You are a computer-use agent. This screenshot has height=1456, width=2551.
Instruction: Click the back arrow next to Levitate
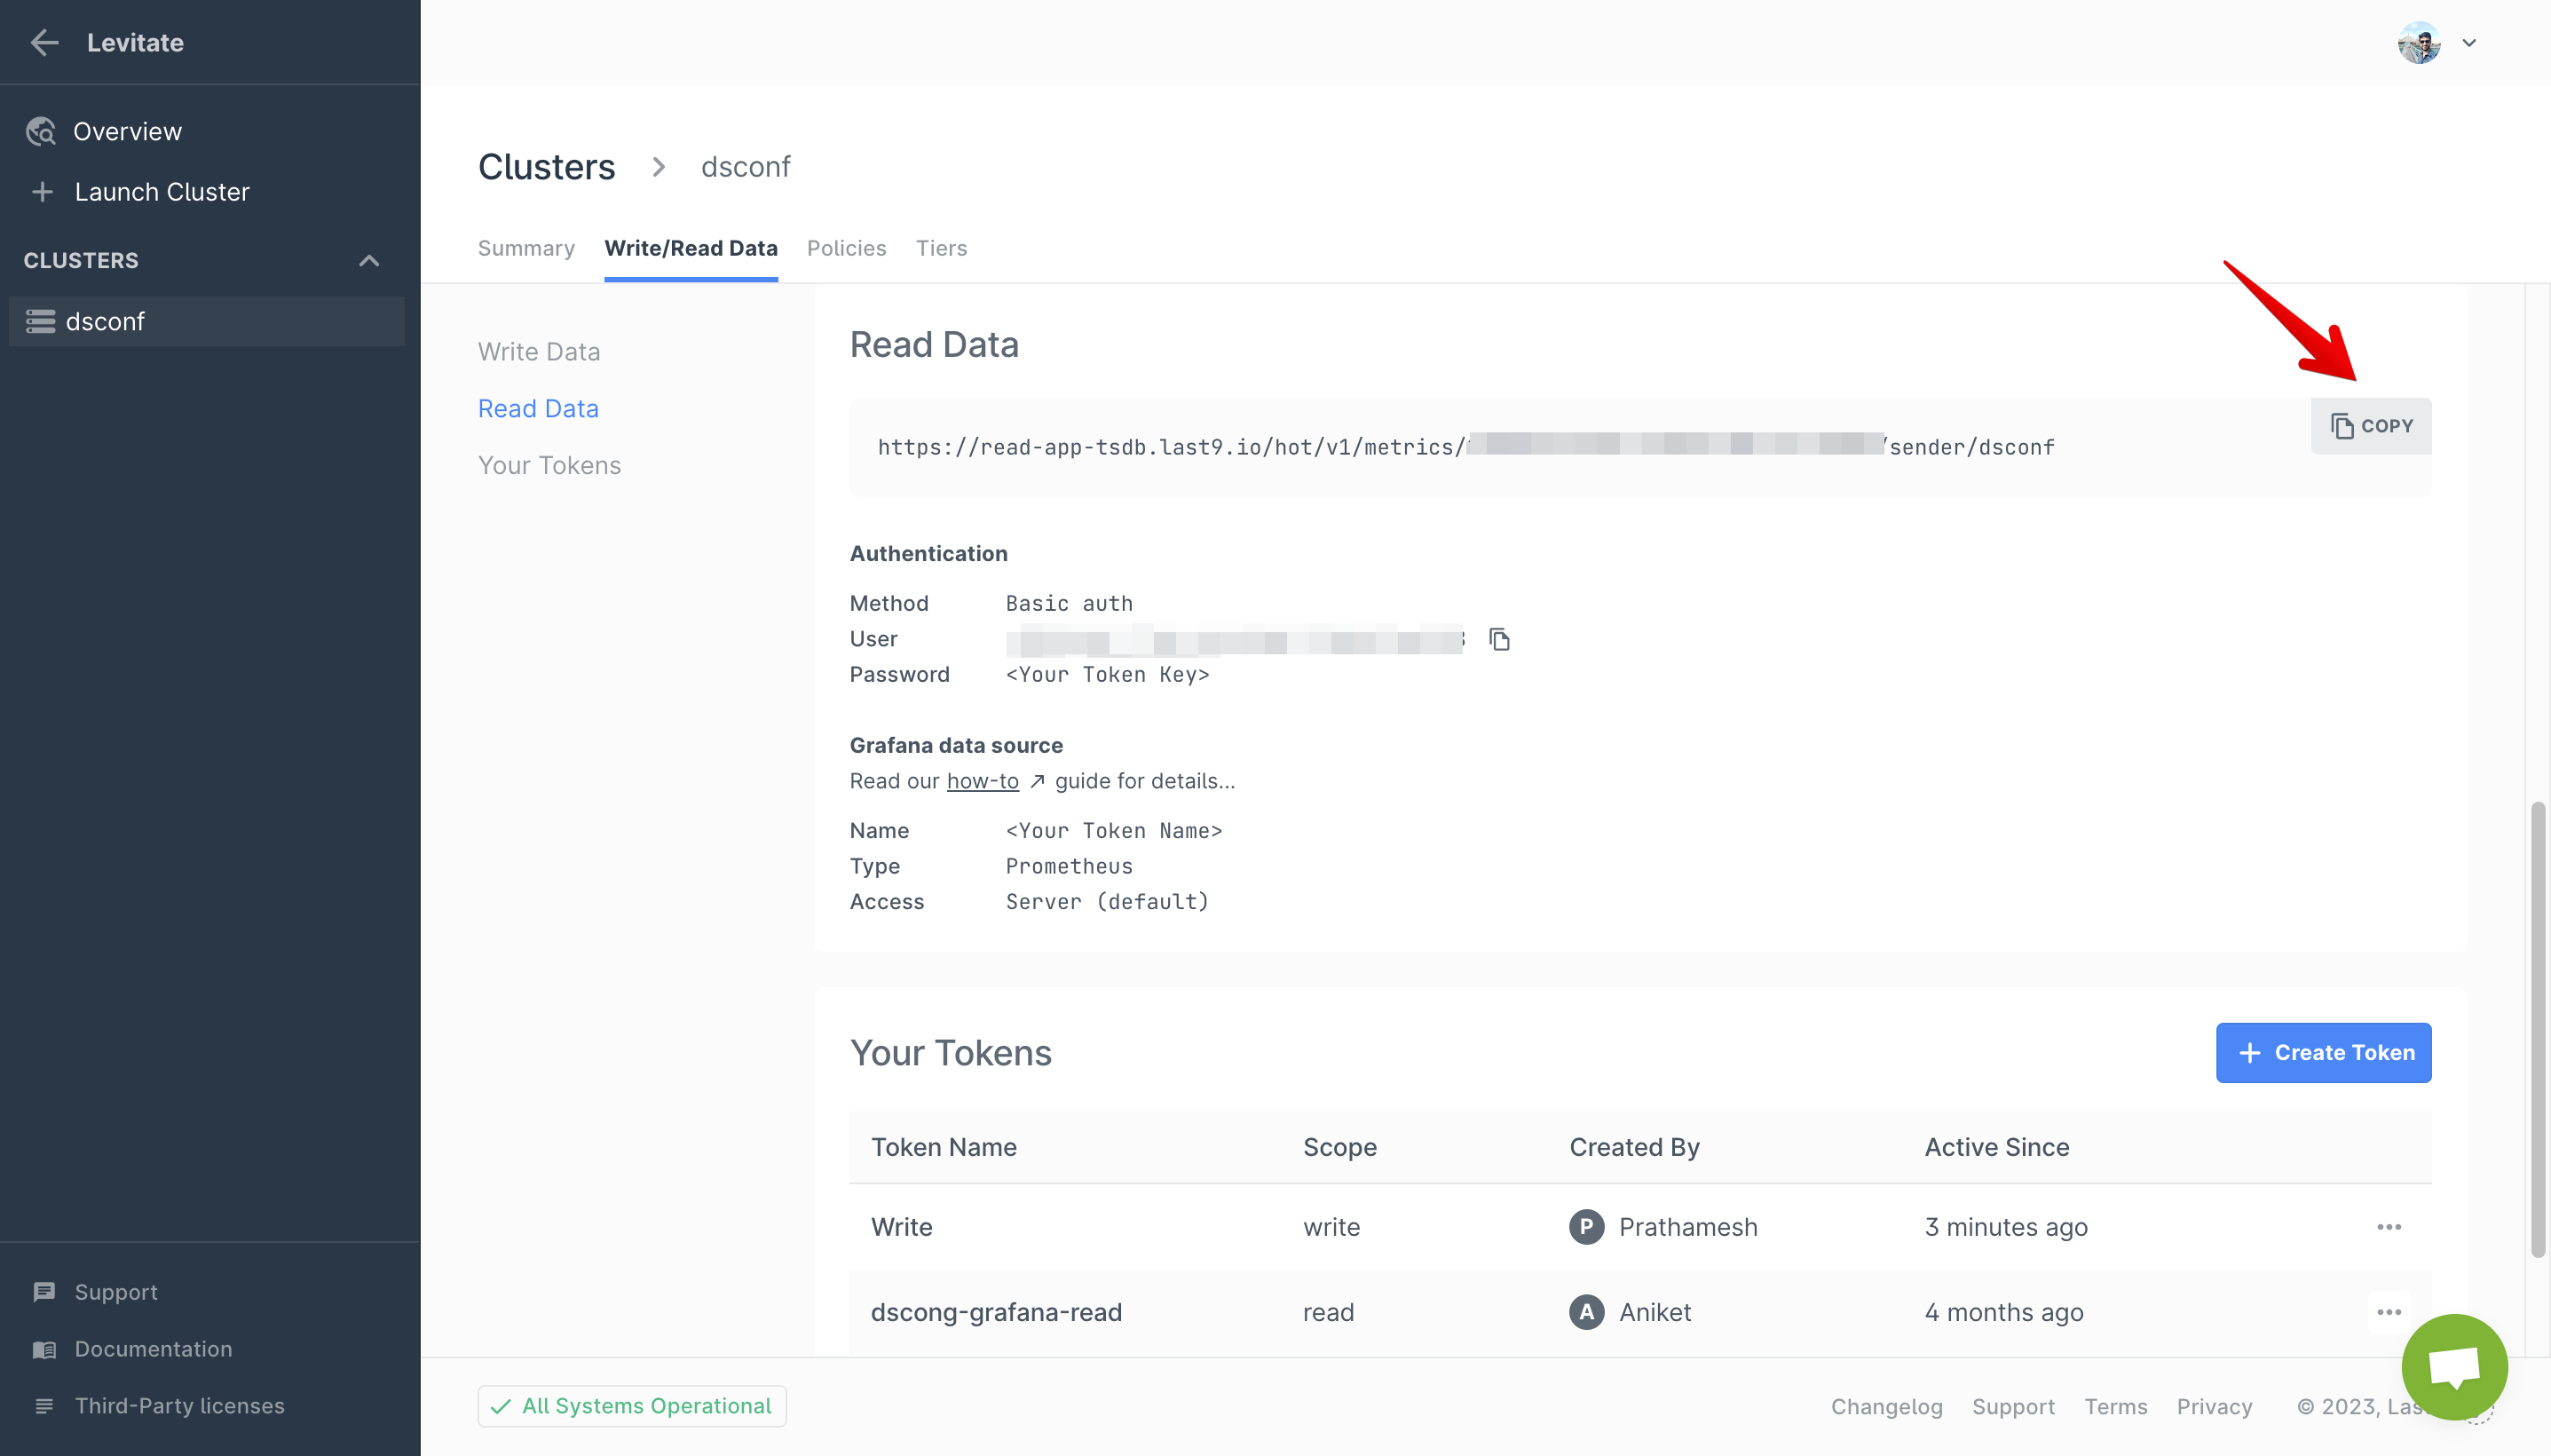click(44, 43)
